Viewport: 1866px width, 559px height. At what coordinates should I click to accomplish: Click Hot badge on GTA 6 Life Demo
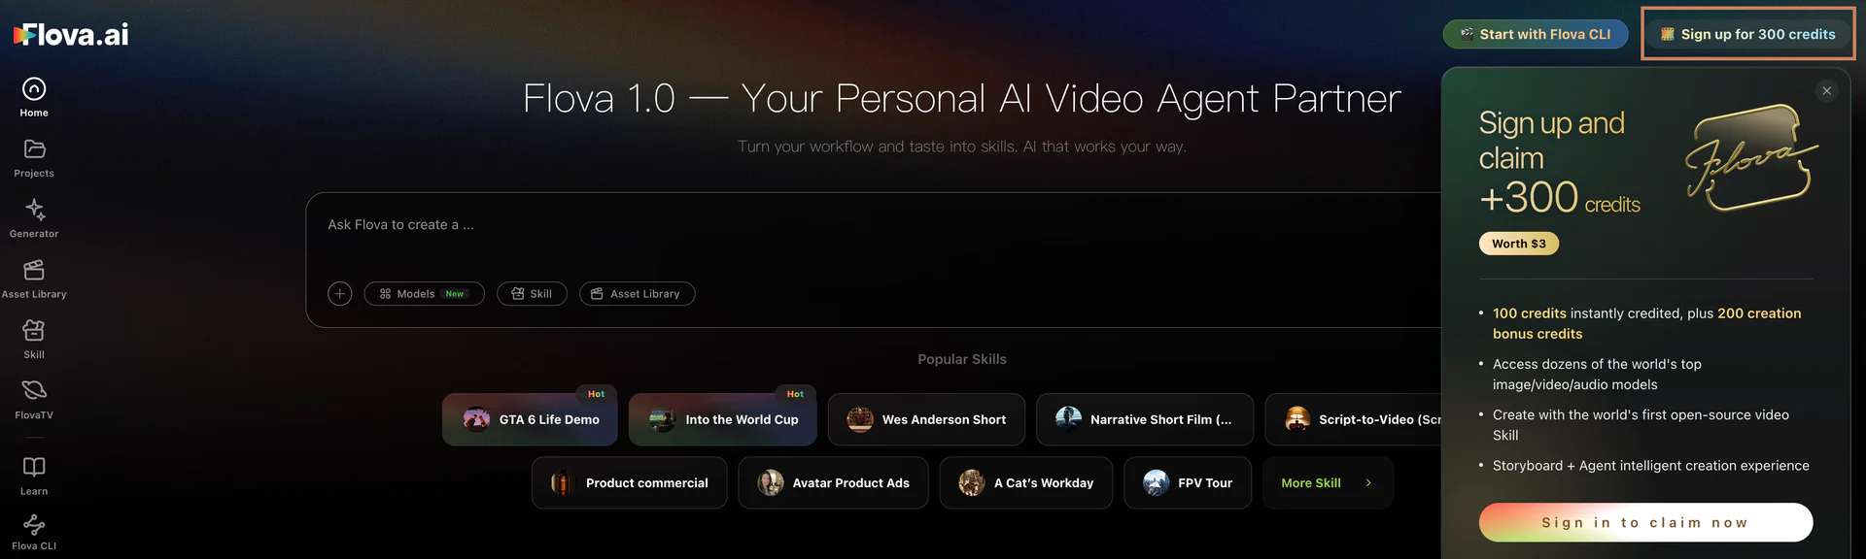tap(597, 394)
